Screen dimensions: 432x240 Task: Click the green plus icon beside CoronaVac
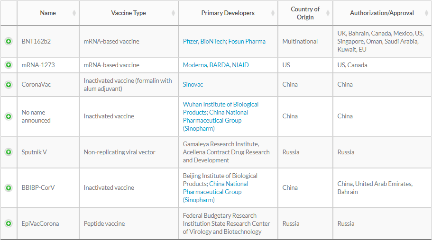click(x=9, y=85)
